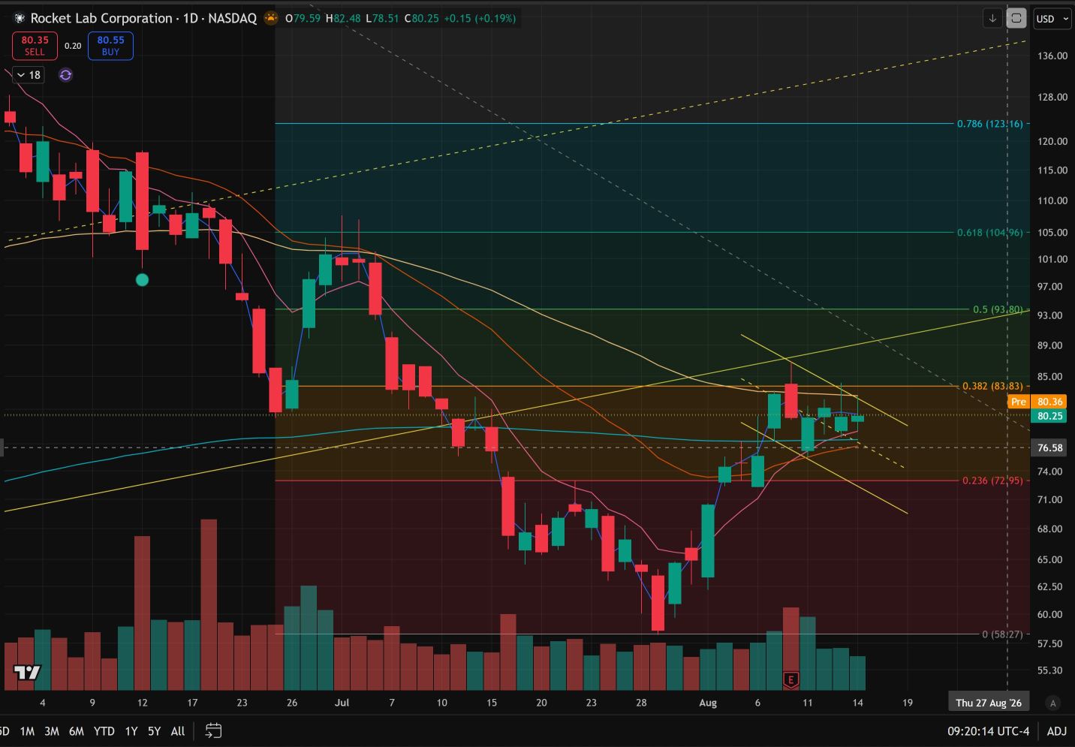Select the 3M date range
The width and height of the screenshot is (1075, 747).
(x=52, y=731)
